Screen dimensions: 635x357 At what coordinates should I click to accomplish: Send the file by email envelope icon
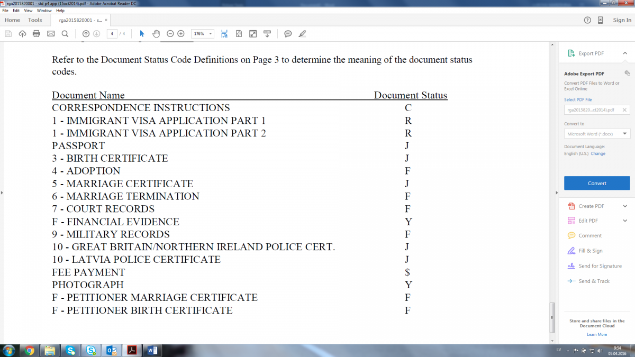click(51, 34)
